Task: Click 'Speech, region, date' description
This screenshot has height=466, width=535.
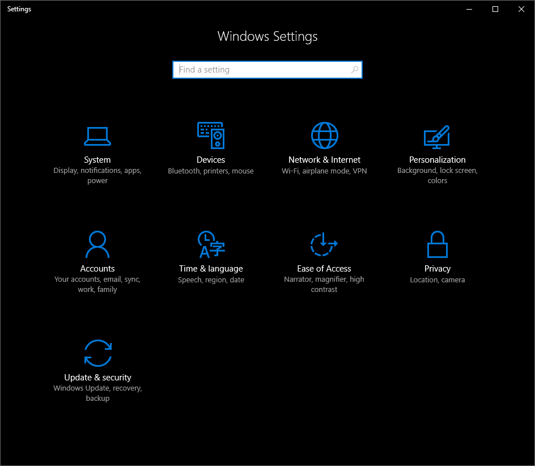Action: click(211, 280)
